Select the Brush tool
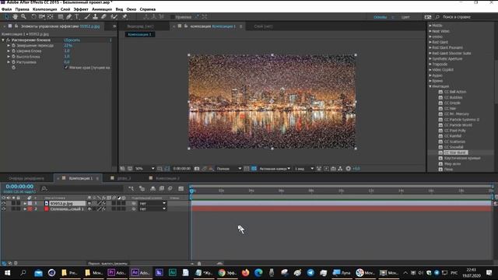498x280 pixels. coord(87,16)
